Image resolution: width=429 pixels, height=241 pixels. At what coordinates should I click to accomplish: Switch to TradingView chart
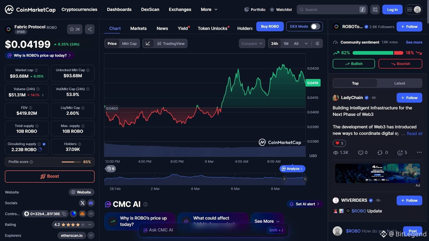tap(171, 43)
